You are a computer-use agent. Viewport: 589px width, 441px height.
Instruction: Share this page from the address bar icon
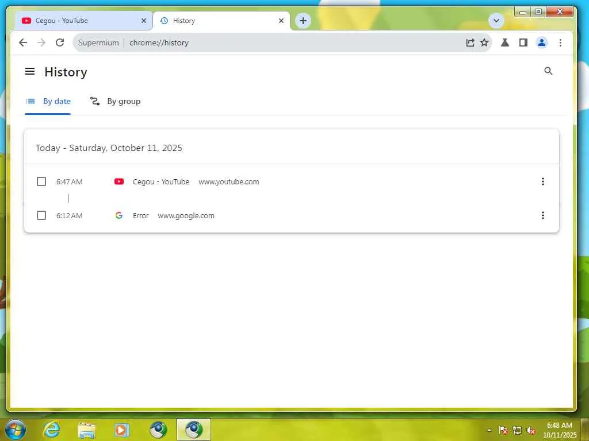470,42
